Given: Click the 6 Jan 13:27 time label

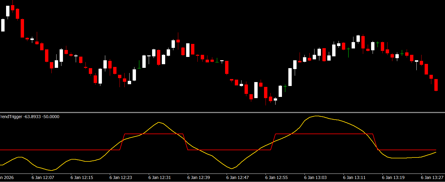Looking at the screenshot, I should tap(432, 177).
